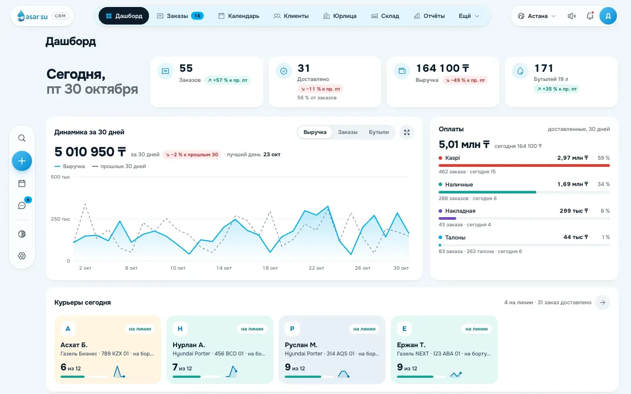
Task: Click the Талоны payment row label
Action: pyautogui.click(x=455, y=237)
